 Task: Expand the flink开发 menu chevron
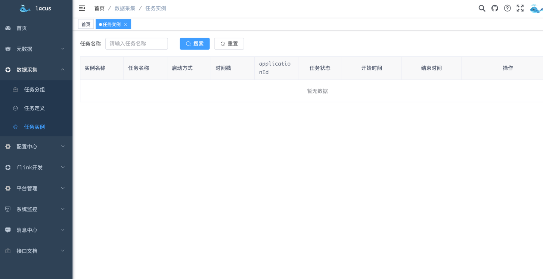(63, 167)
